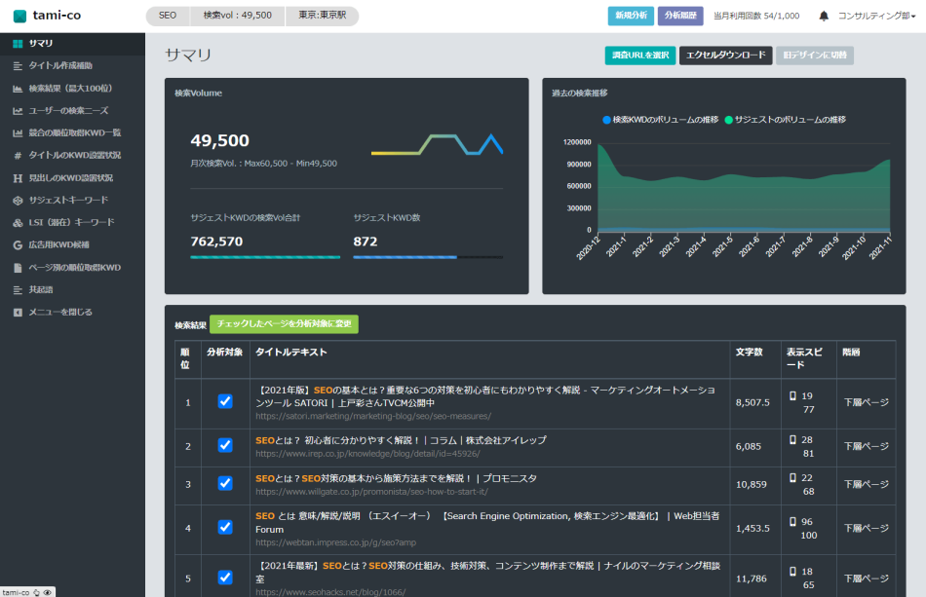Open the コンサルティング部 account dropdown
This screenshot has height=597, width=926.
(877, 17)
